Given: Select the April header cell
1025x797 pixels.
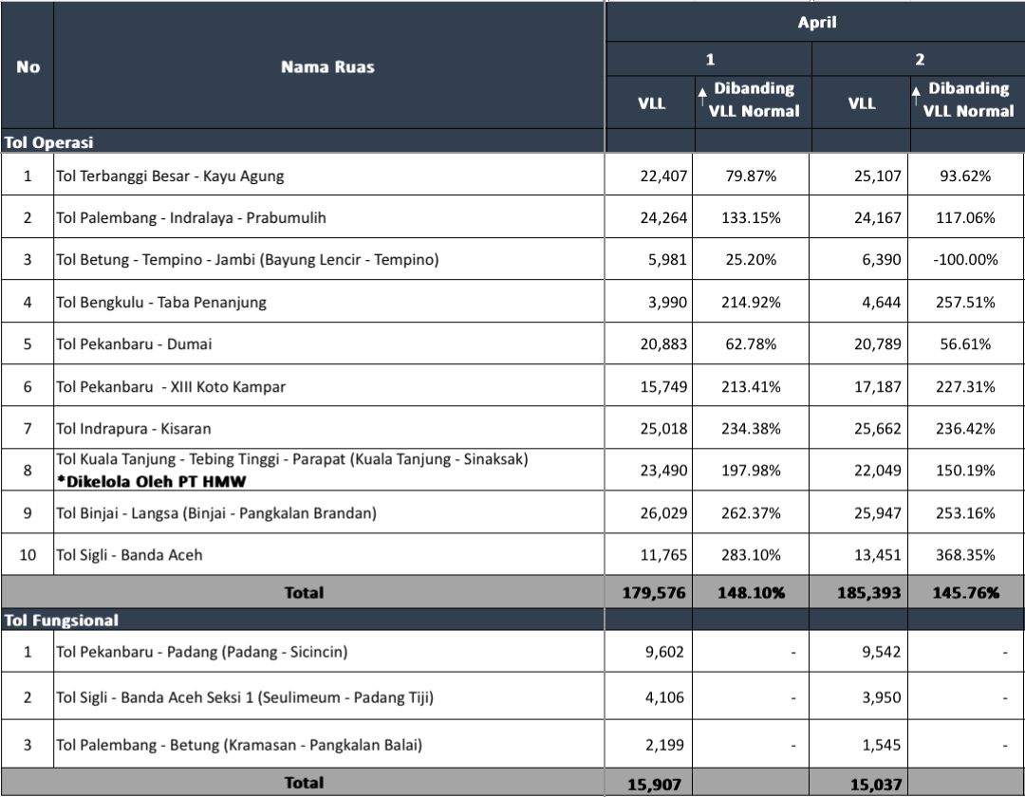Looking at the screenshot, I should pos(816,22).
